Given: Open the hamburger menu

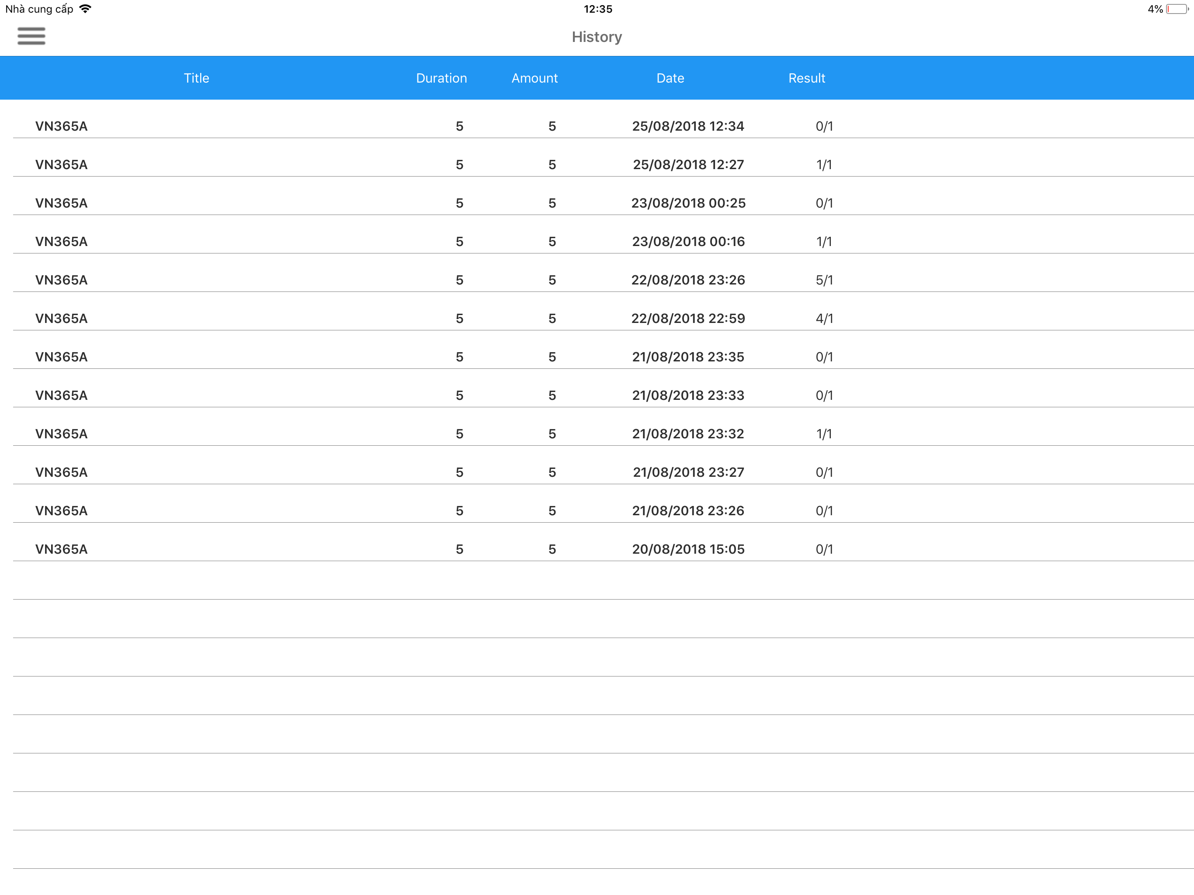Looking at the screenshot, I should tap(31, 36).
